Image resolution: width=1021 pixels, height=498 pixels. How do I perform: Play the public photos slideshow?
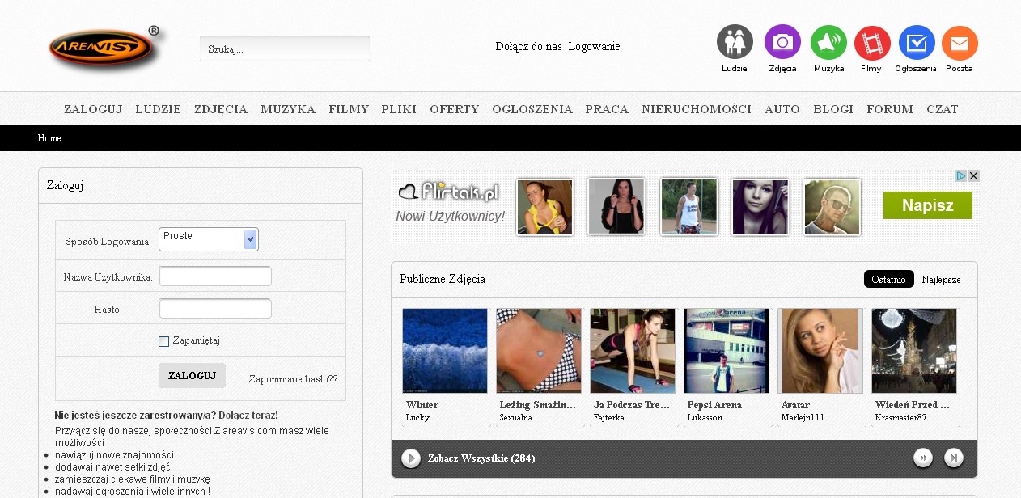pos(411,458)
